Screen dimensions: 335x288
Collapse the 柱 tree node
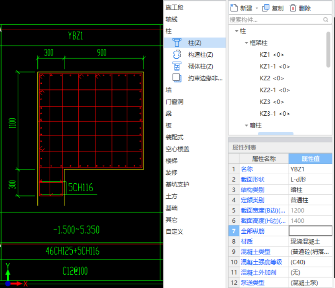[237, 31]
